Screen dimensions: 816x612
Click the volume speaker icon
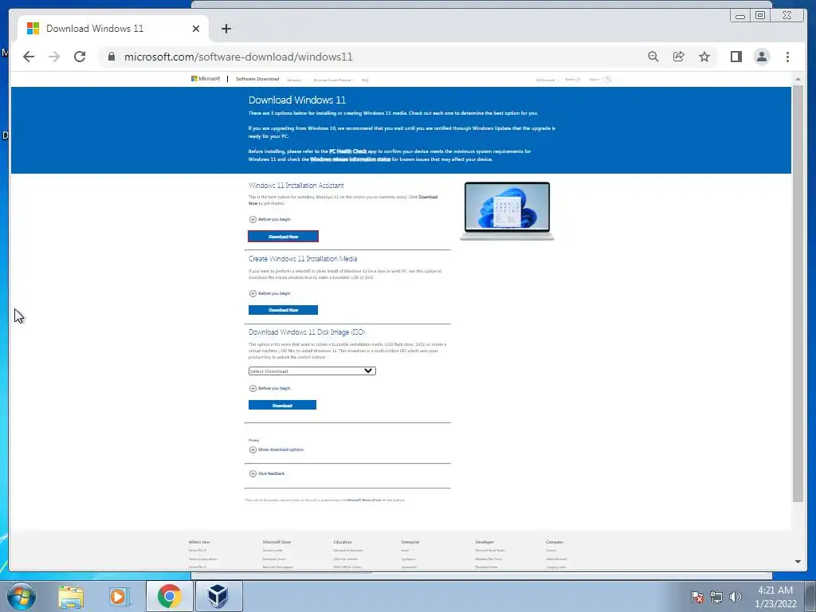tap(736, 597)
